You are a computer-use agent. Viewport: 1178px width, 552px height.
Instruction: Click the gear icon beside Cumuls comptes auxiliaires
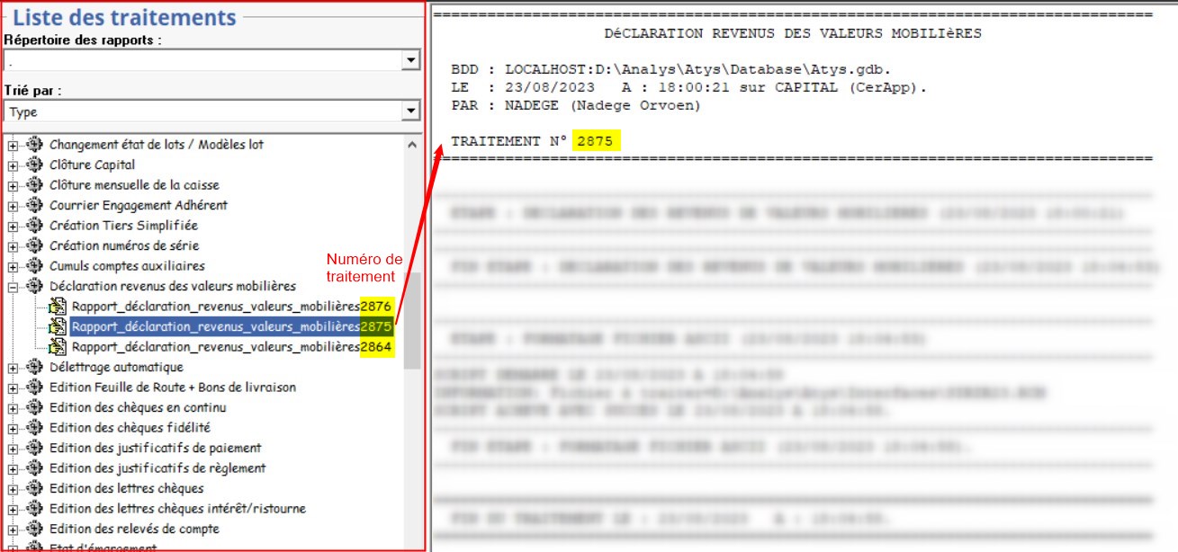35,266
